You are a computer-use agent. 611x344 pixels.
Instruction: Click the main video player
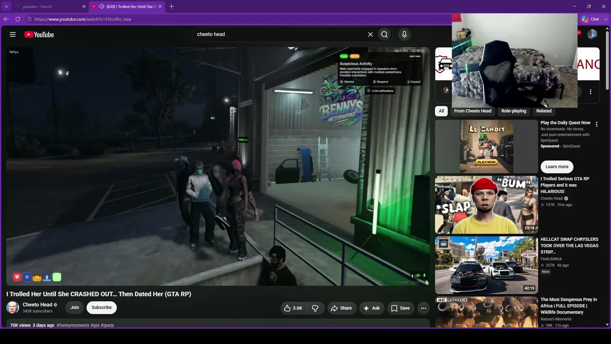tap(218, 166)
